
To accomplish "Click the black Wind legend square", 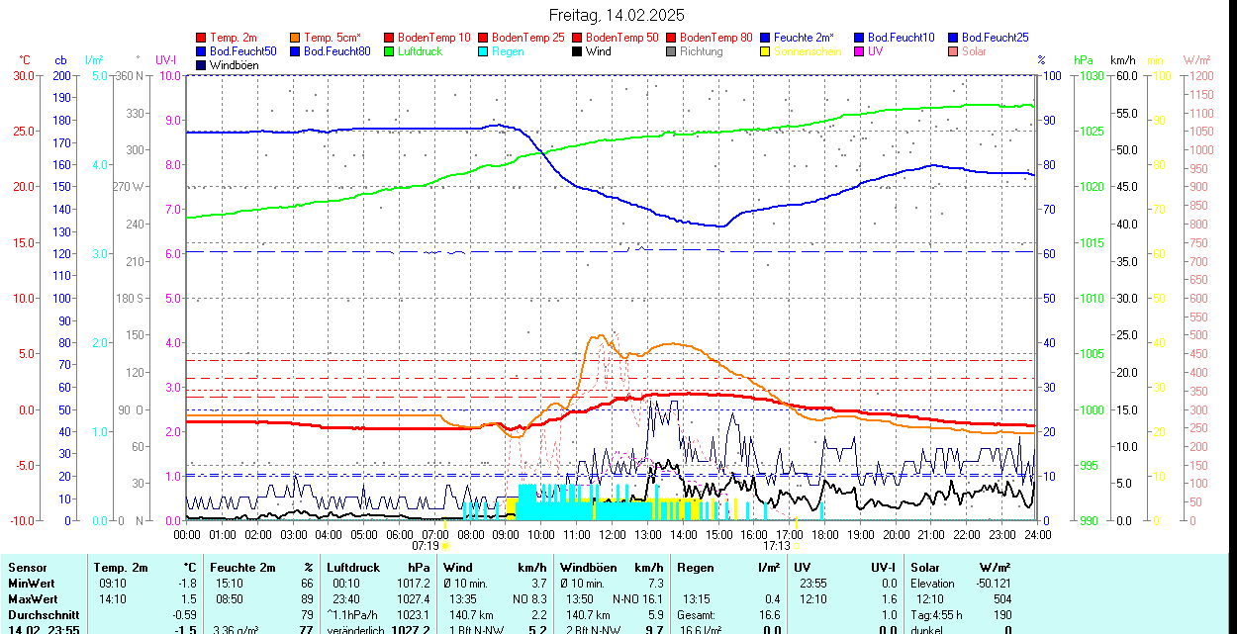I will pyautogui.click(x=578, y=51).
